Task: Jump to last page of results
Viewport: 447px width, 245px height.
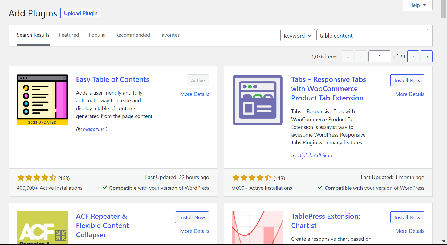Action: click(426, 57)
